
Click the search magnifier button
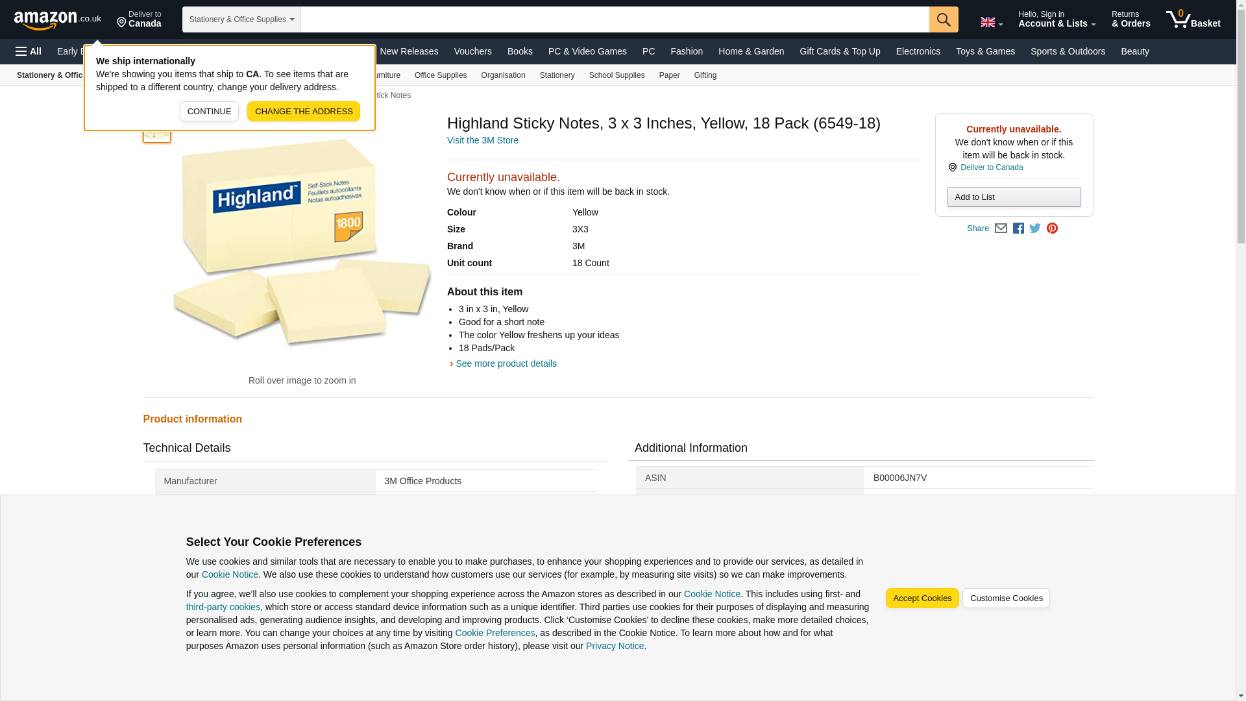pos(943,19)
